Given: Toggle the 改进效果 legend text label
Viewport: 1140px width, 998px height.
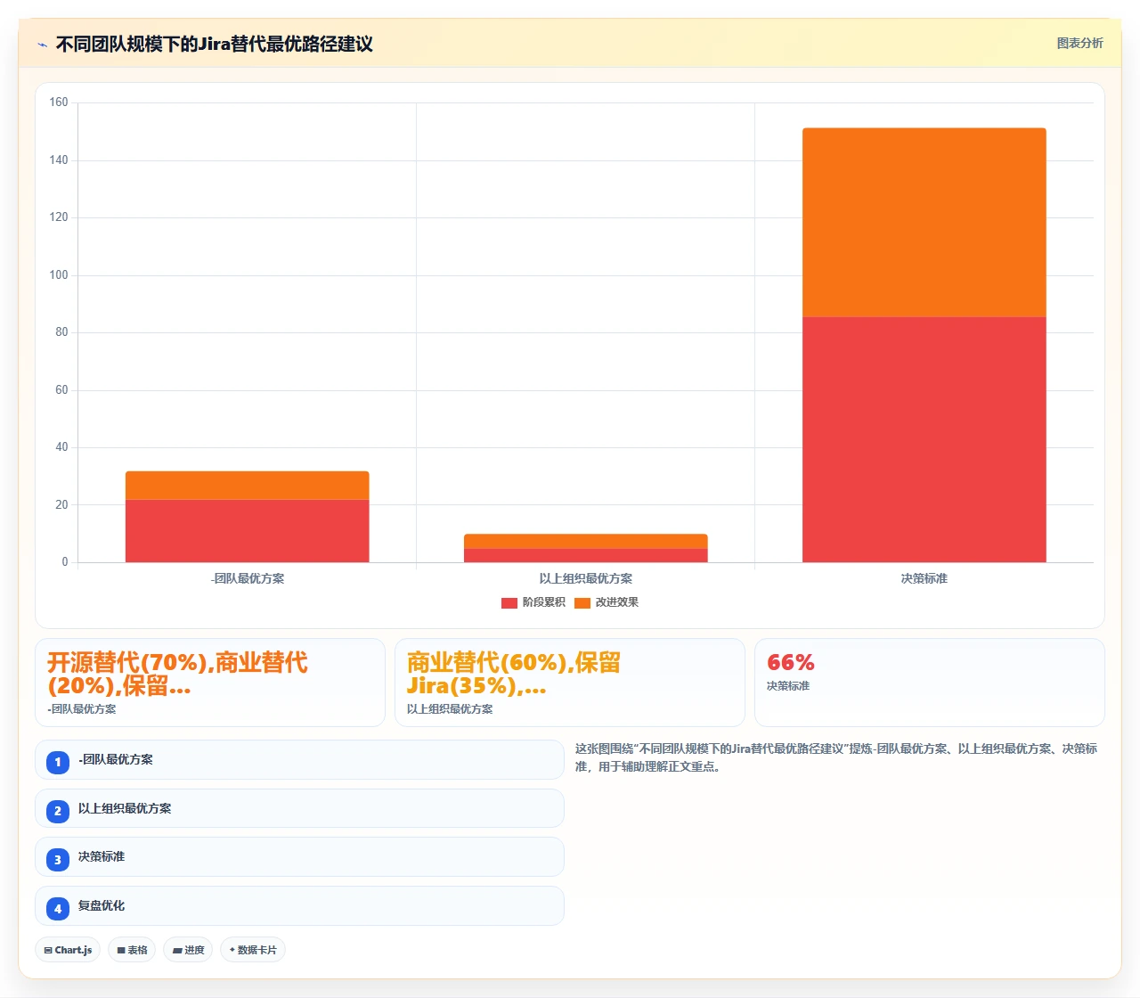Looking at the screenshot, I should (617, 602).
